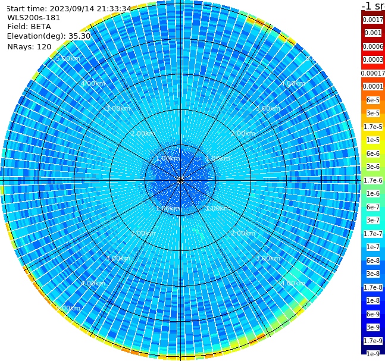This screenshot has width=385, height=361.
Task: Click the upper-left 5.00km range label
Action: 68,58
